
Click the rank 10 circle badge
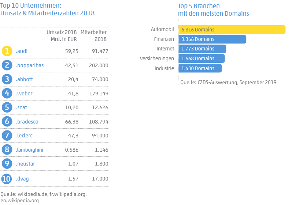coord(7,178)
